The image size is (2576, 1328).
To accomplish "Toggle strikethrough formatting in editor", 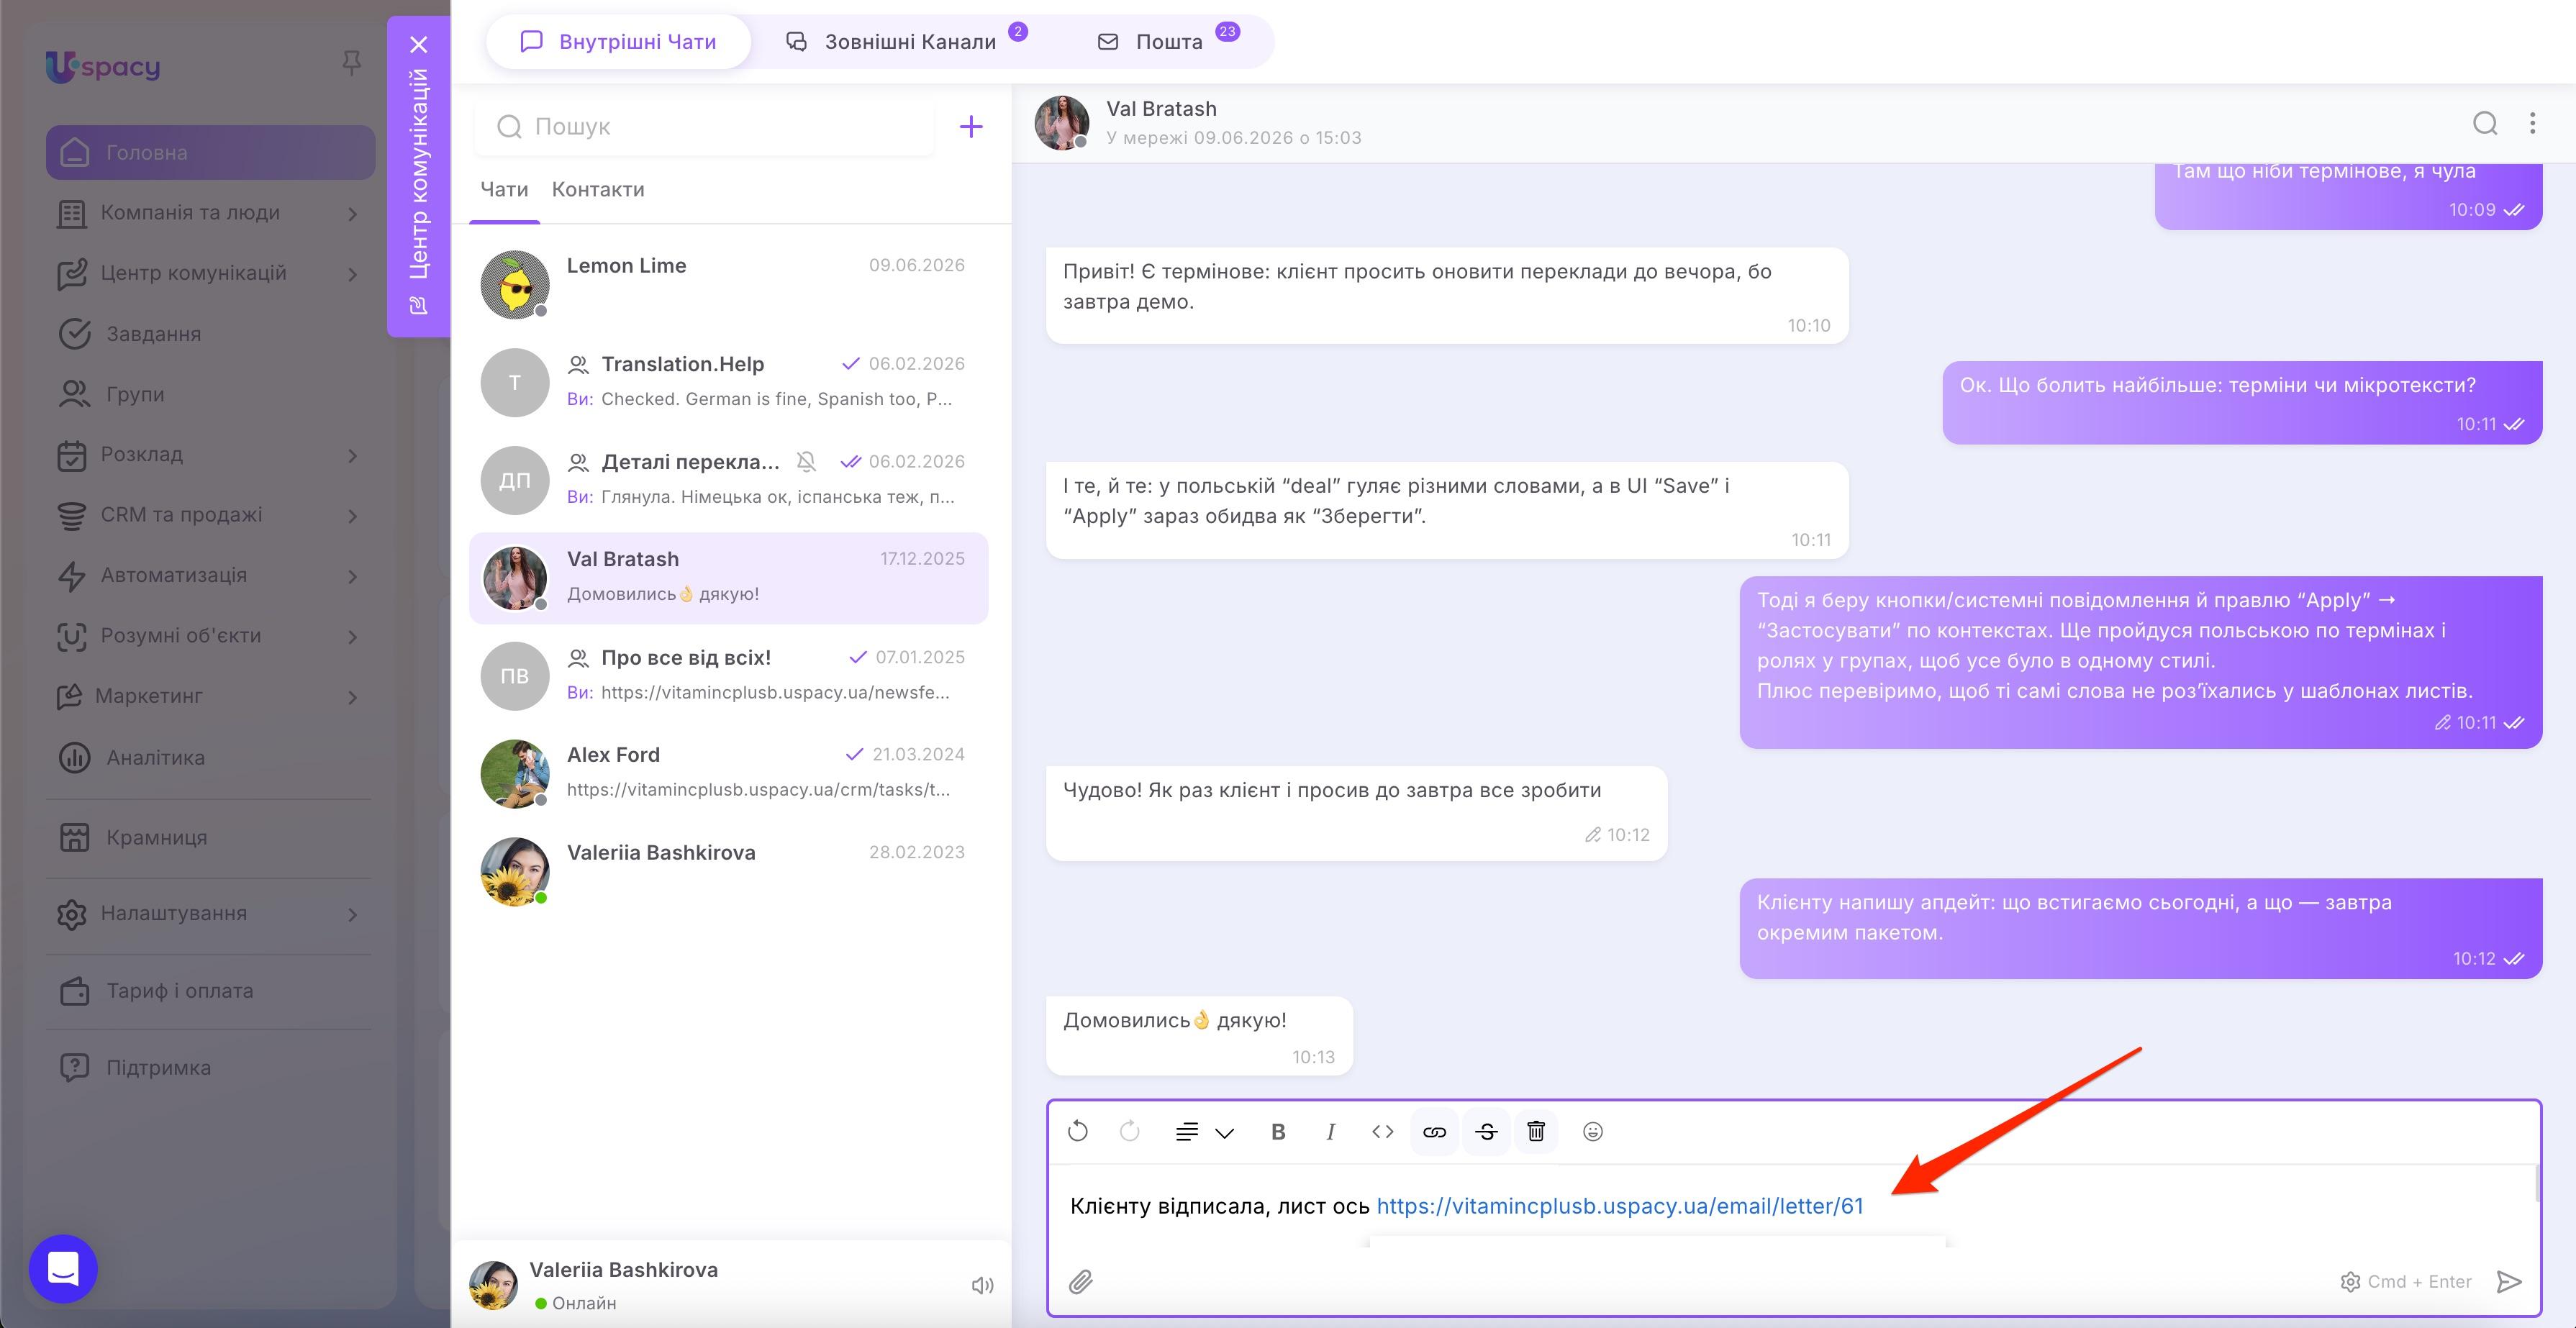I will coord(1486,1132).
